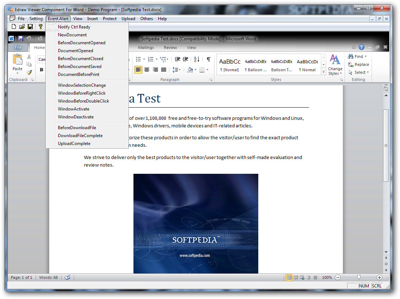Switch to Web Layout view
The image size is (400, 299).
(302, 277)
